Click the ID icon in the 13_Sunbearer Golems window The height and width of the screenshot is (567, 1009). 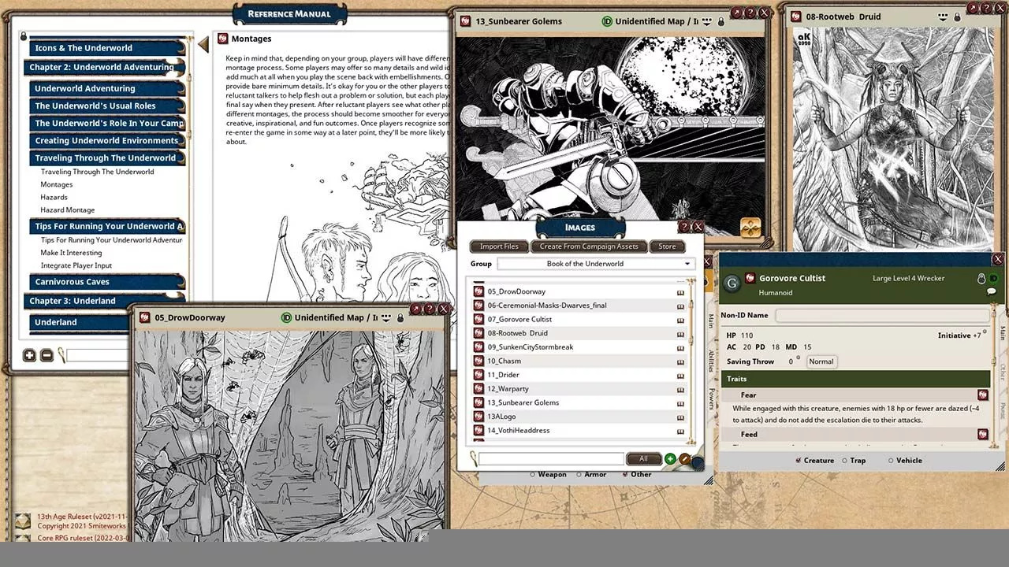(607, 21)
